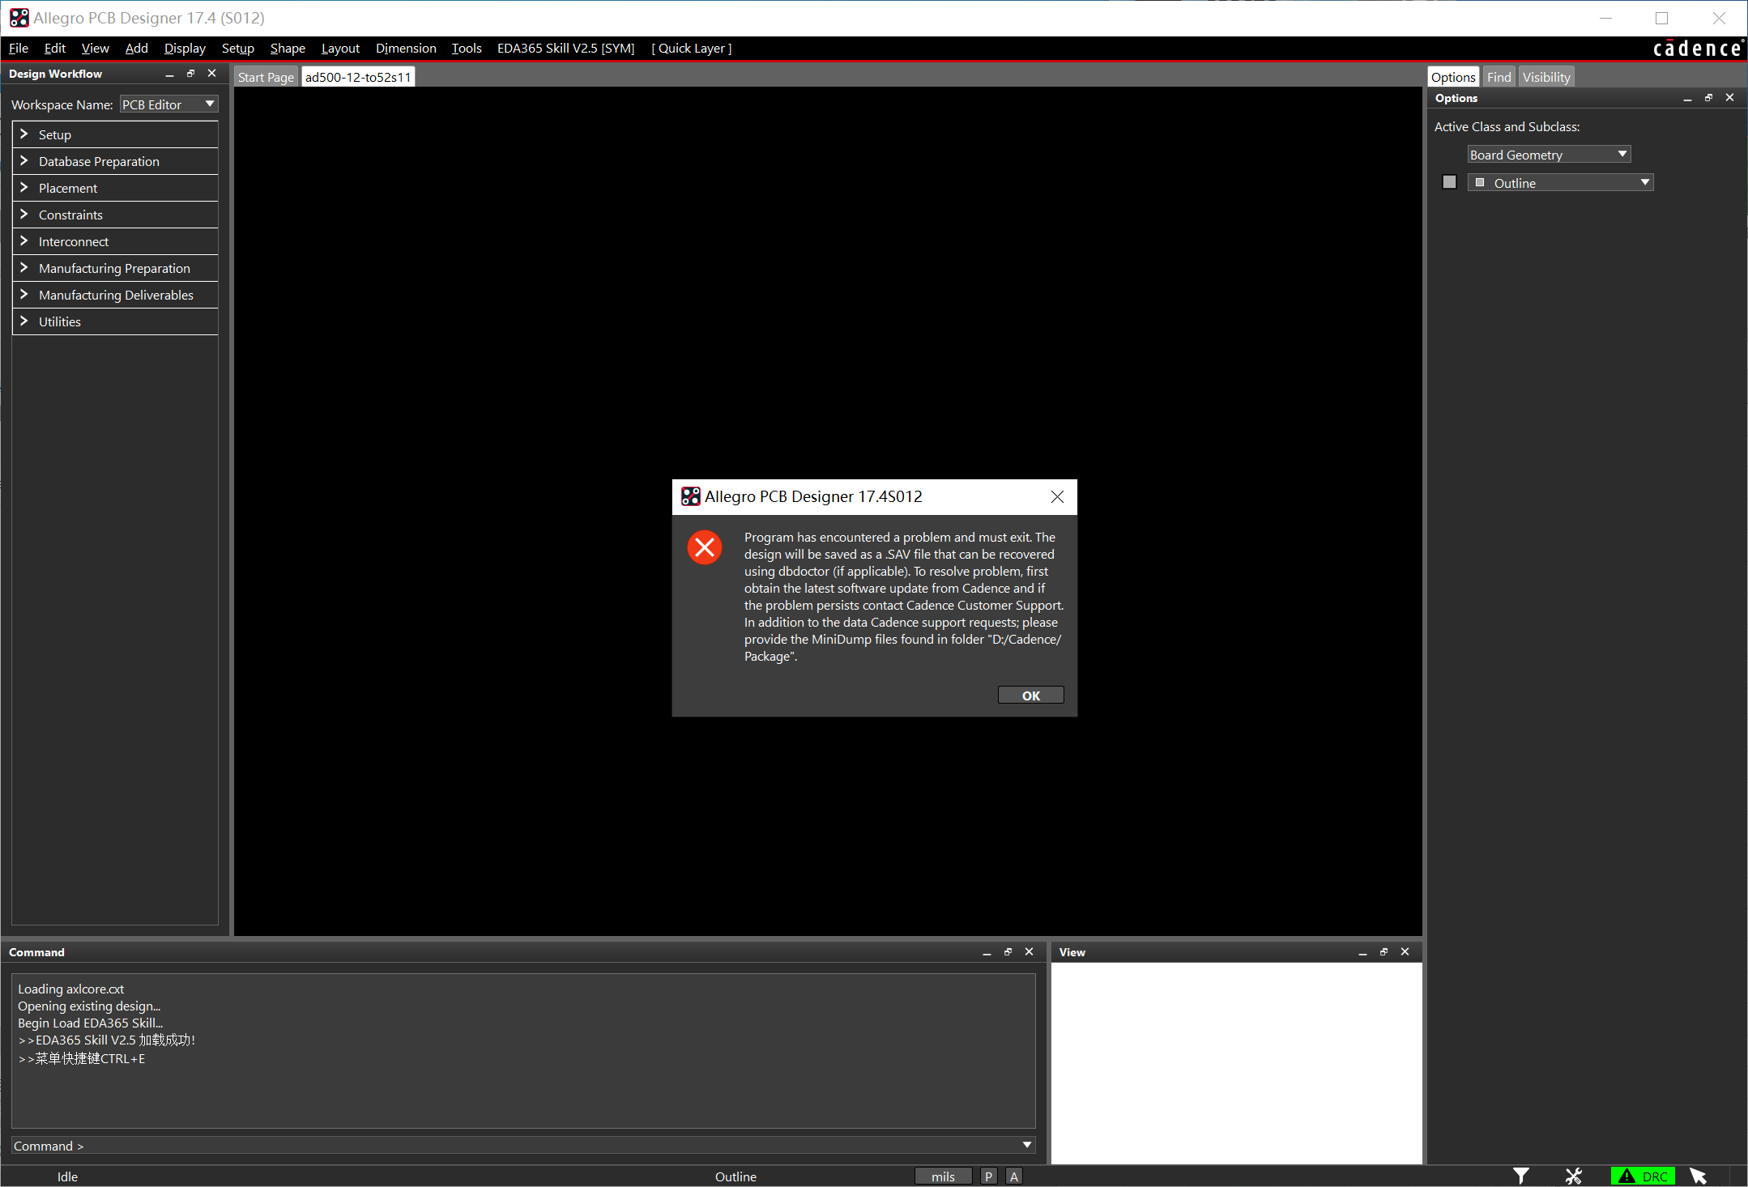Click the P status bar button
The image size is (1748, 1187).
(x=988, y=1176)
